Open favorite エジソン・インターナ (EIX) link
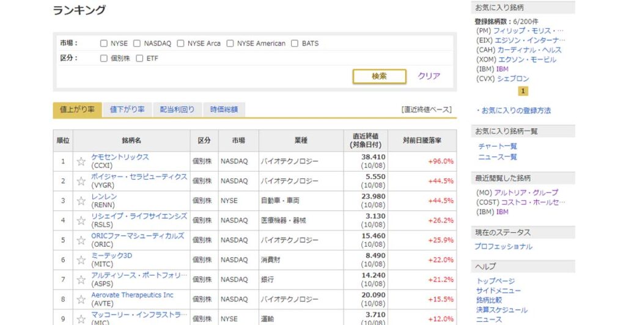This screenshot has height=325, width=626. [x=530, y=40]
